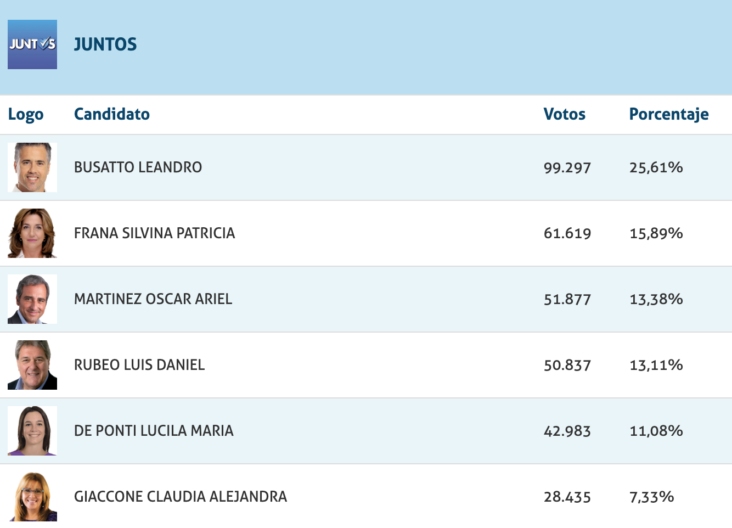Open Giaccone Claudia Alejandra's portrait thumbnail
This screenshot has width=732, height=528.
(32, 497)
